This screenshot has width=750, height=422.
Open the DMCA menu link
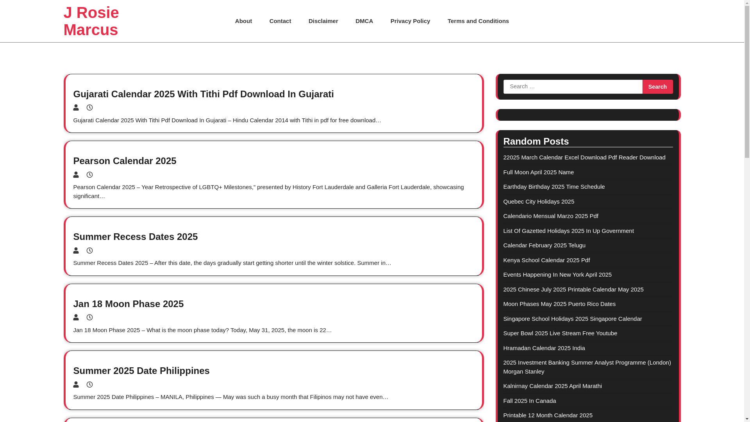click(x=364, y=21)
